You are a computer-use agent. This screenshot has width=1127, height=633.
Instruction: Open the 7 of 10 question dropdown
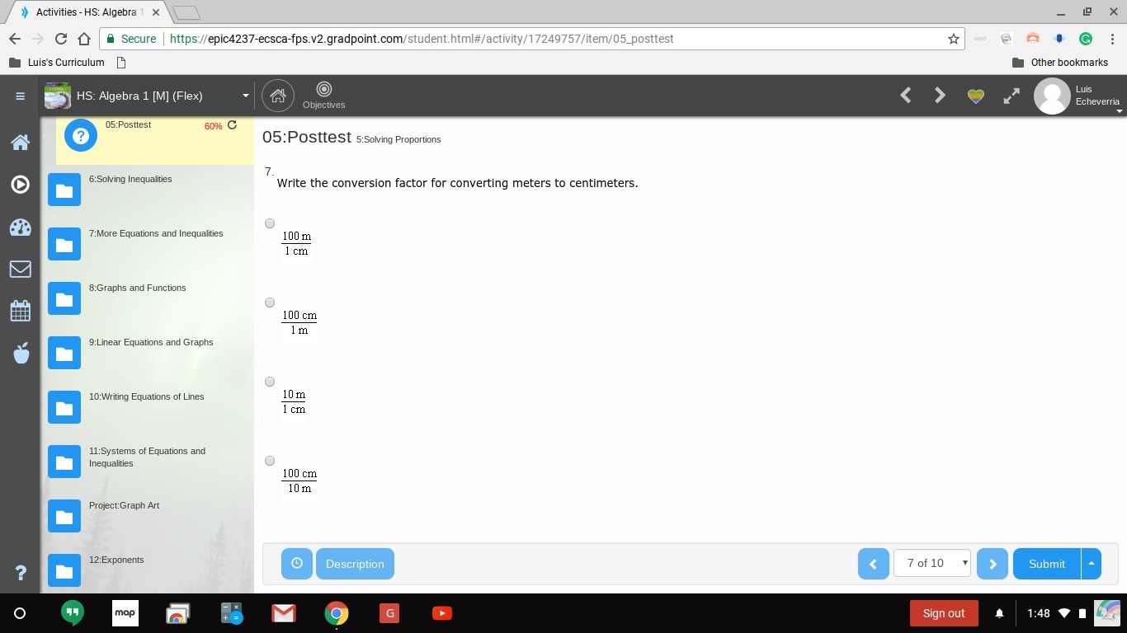(932, 564)
